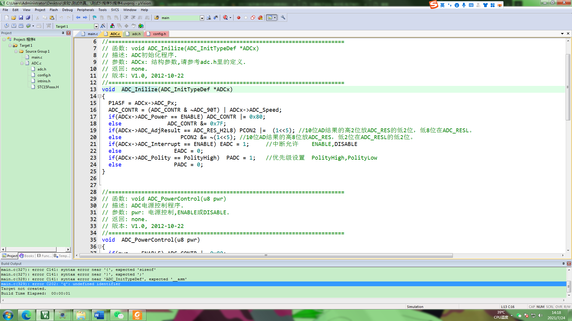
Task: Translate the current file
Action: [7, 26]
